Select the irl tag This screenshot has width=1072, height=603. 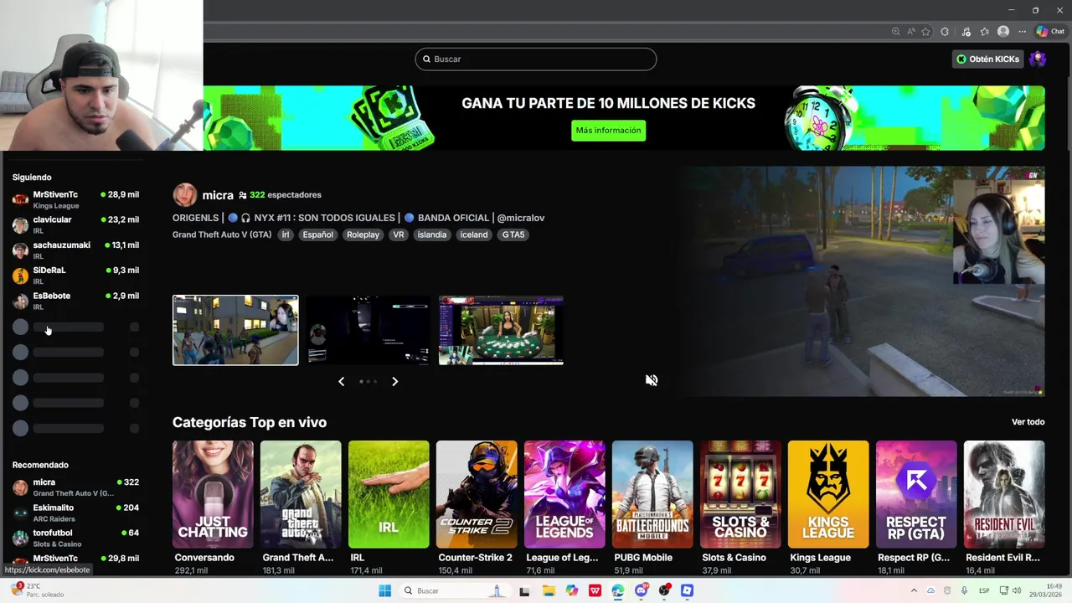[286, 234]
